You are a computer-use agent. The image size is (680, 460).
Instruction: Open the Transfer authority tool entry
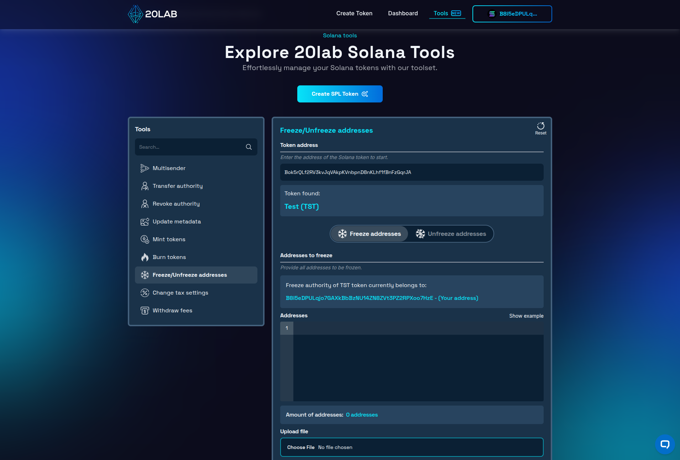(196, 186)
